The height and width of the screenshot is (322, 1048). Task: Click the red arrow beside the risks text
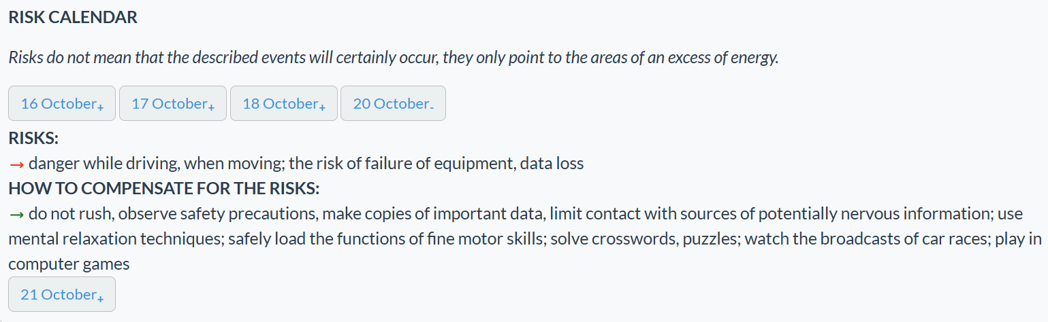(x=16, y=164)
